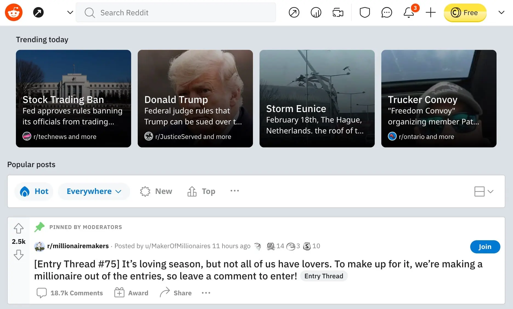Screen dimensions: 513x309
Task: Expand the user account menu chevron
Action: [x=501, y=12]
